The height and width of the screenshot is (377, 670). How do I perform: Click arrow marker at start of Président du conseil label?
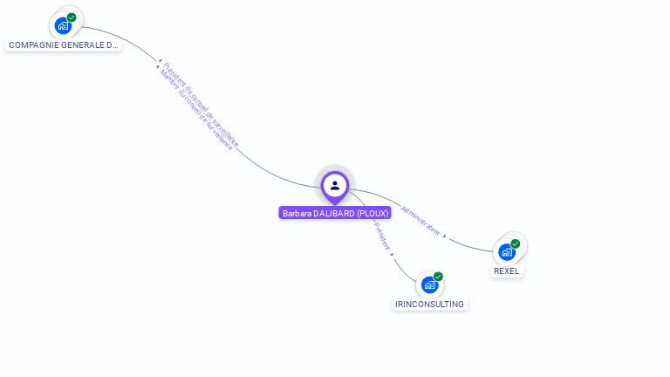pos(161,61)
